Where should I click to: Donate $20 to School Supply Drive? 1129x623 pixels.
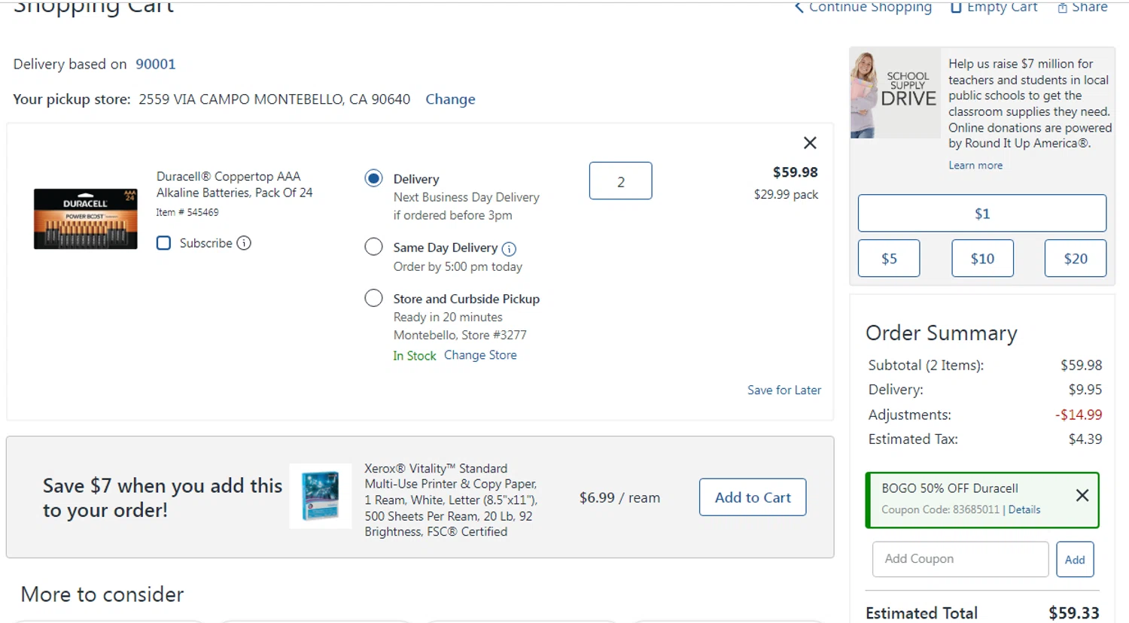1076,258
